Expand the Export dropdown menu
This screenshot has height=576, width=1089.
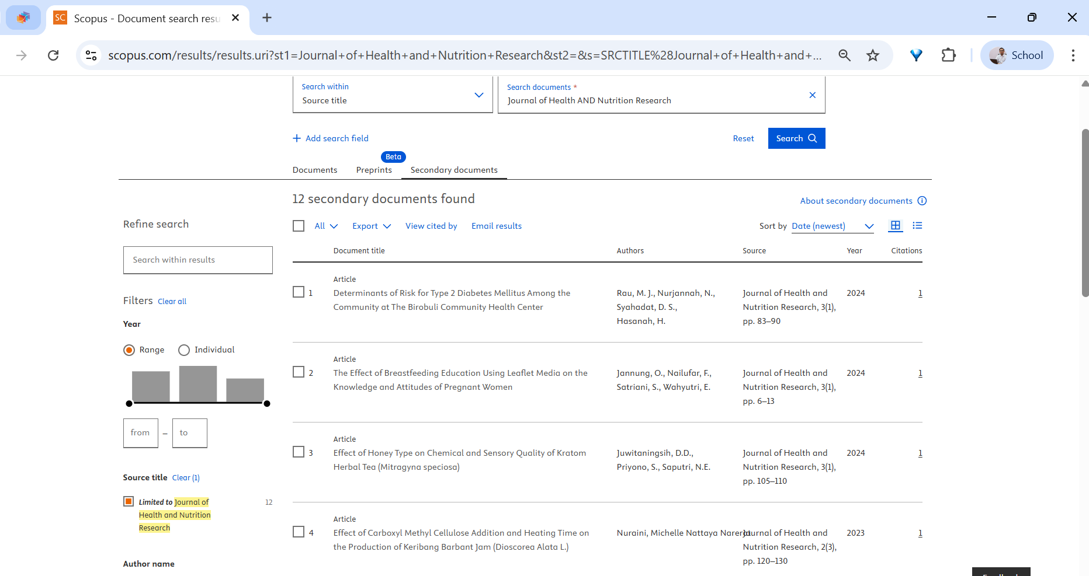[x=372, y=226]
